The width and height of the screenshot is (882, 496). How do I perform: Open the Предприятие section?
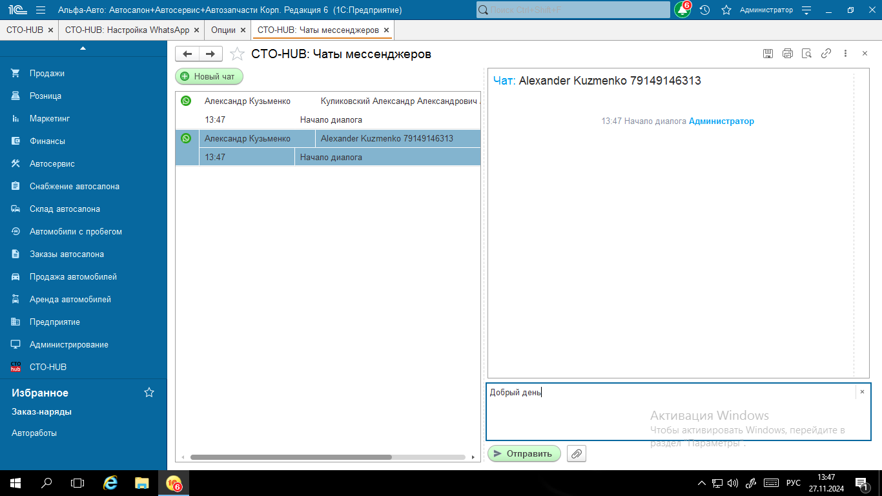[x=83, y=322]
